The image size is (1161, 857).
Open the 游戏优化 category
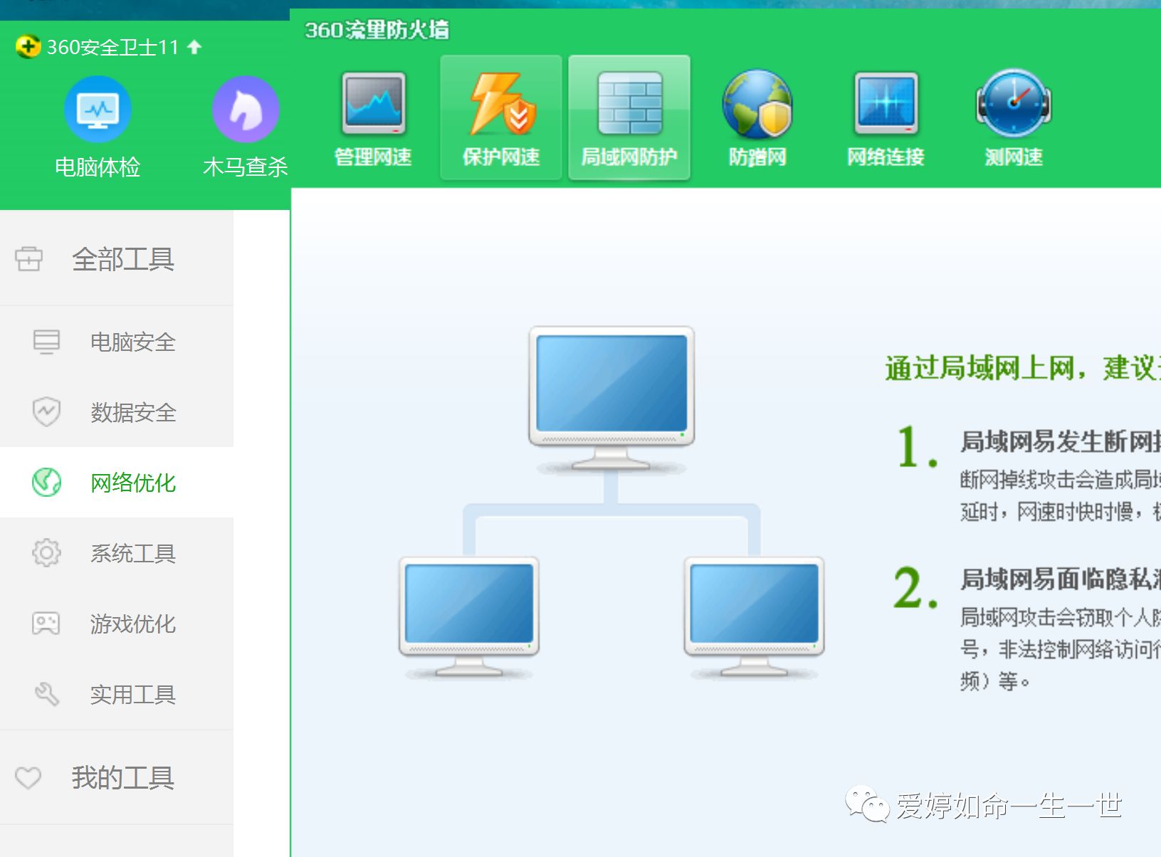117,624
